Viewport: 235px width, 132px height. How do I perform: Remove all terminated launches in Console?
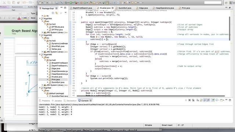[x=193, y=100]
